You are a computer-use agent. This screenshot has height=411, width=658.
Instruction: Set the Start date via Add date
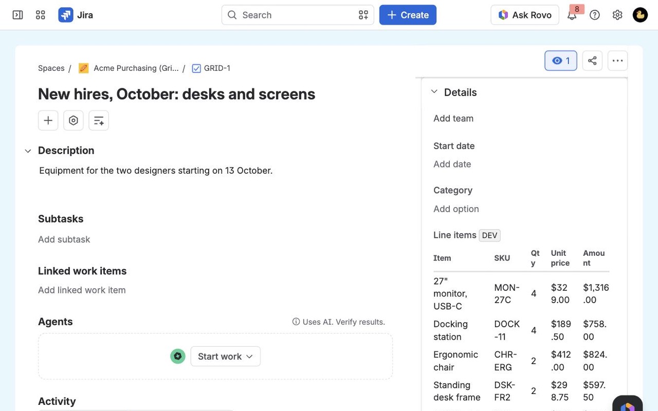452,164
